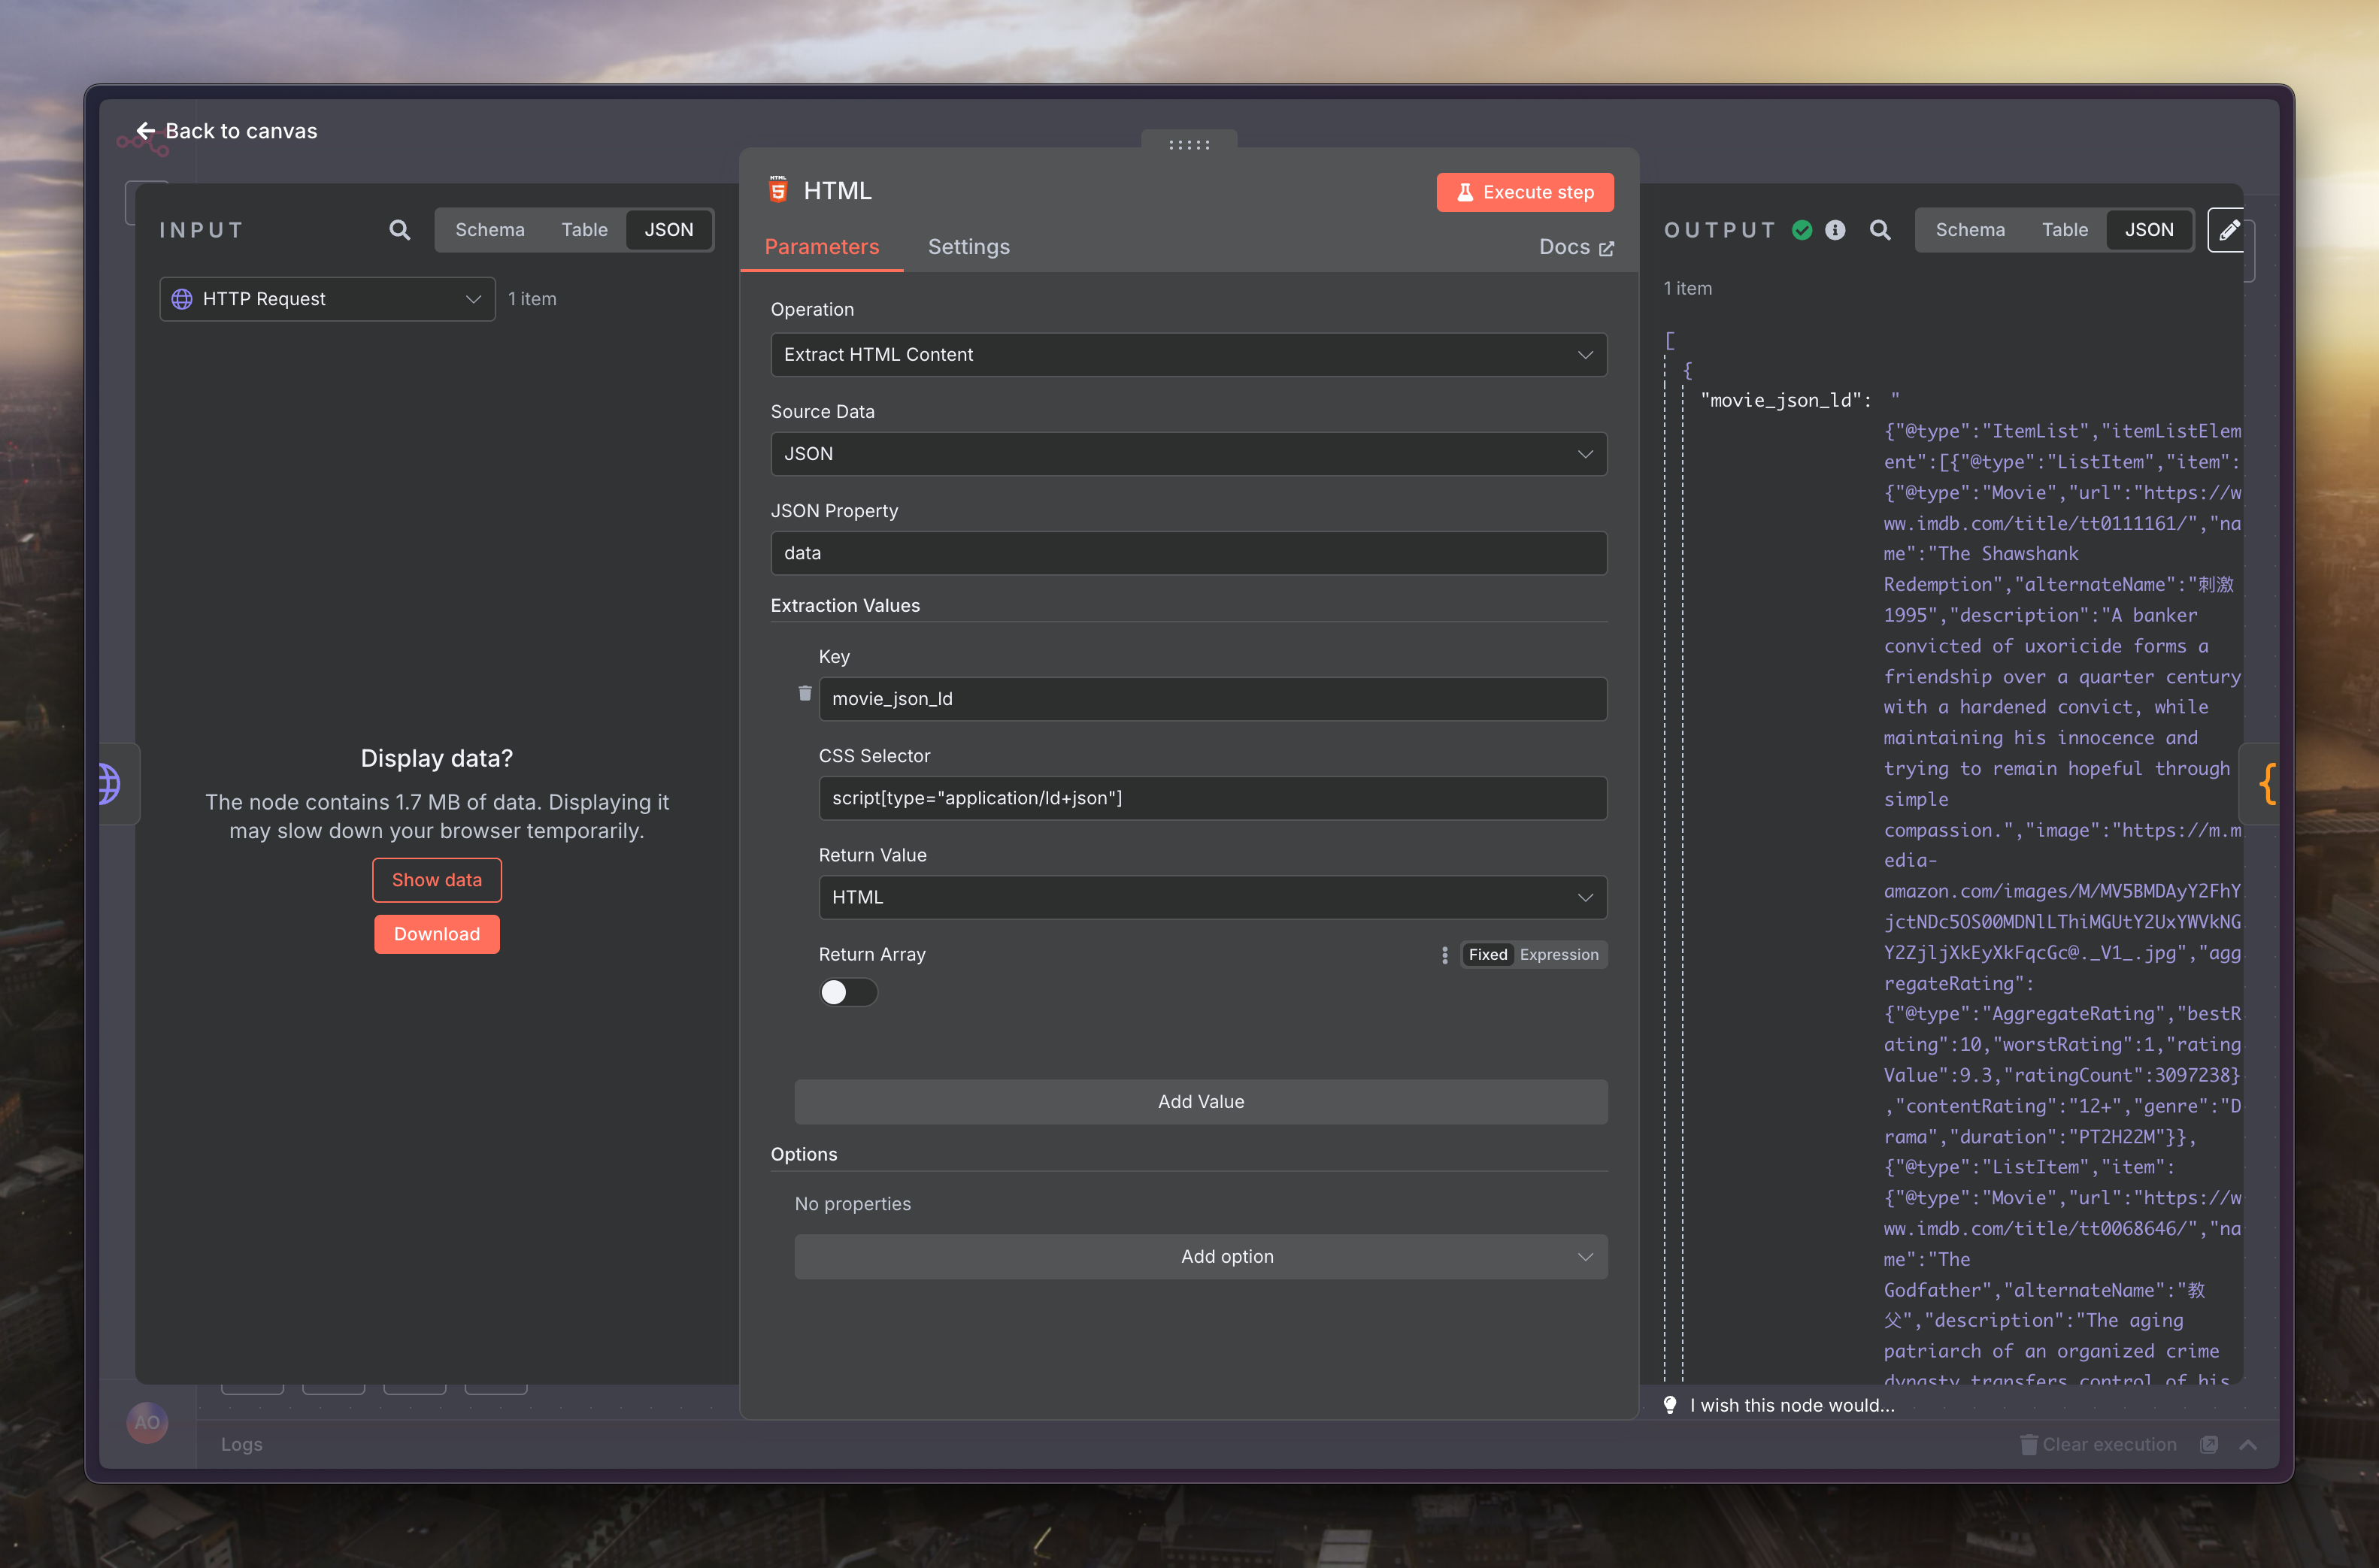Click the Execute step button
The image size is (2379, 1568).
tap(1524, 192)
